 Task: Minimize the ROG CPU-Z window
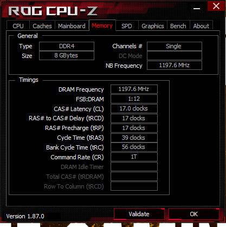pyautogui.click(x=197, y=8)
